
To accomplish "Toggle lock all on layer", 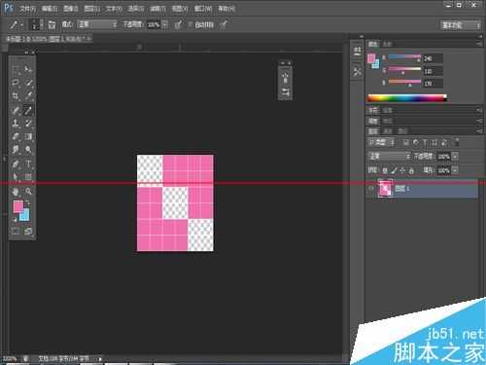I will tap(411, 170).
